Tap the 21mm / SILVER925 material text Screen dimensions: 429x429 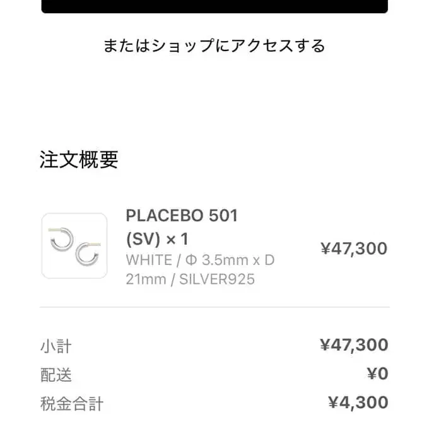191,279
